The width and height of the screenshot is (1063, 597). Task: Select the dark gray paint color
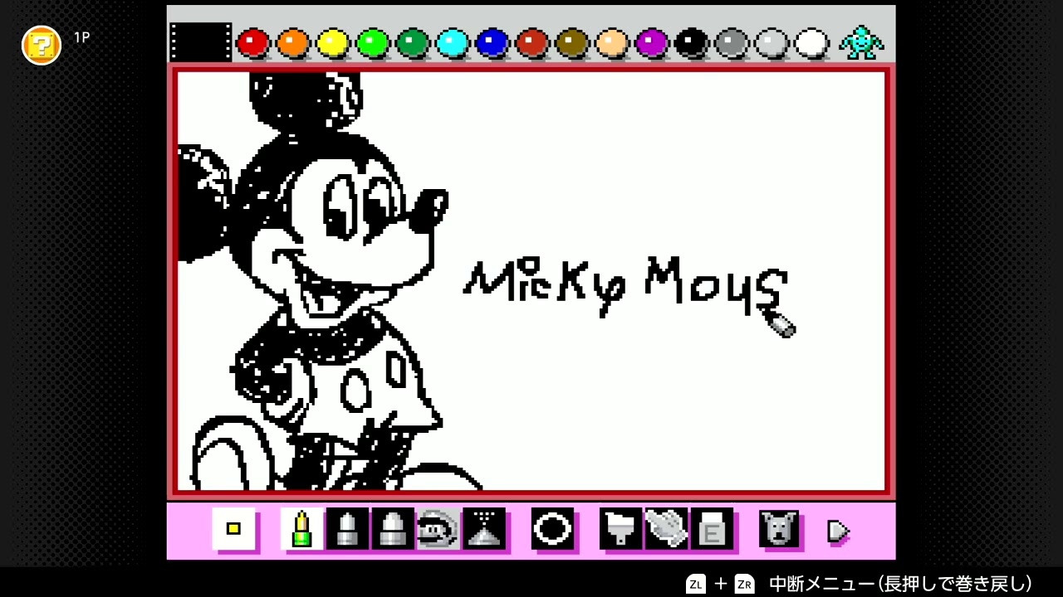point(732,42)
